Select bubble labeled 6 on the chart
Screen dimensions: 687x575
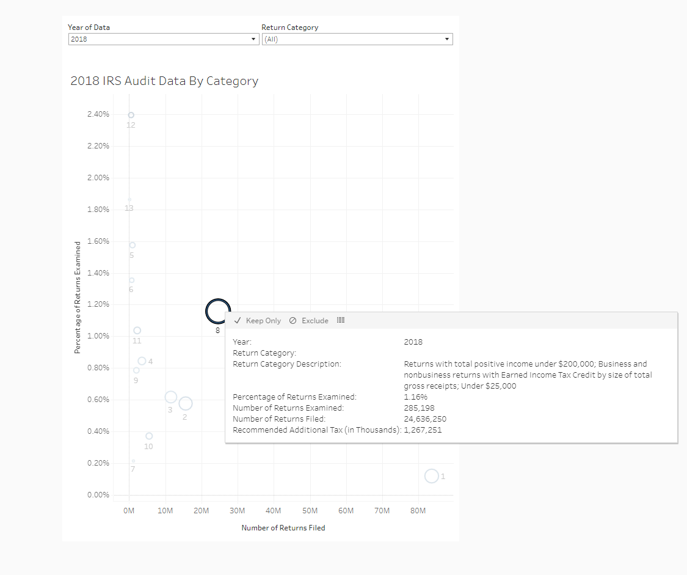coord(131,280)
